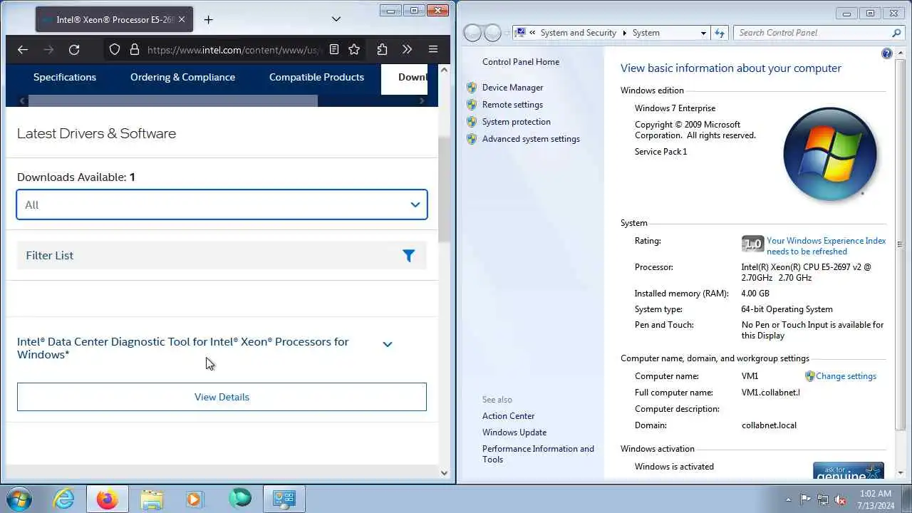The height and width of the screenshot is (513, 912).
Task: Click green app icon on taskbar
Action: pyautogui.click(x=239, y=499)
